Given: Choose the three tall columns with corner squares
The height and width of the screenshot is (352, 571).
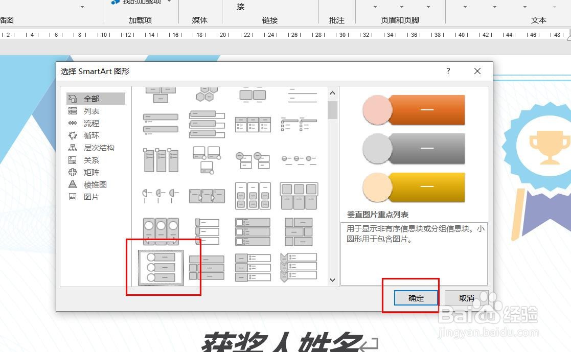Looking at the screenshot, I should click(161, 160).
